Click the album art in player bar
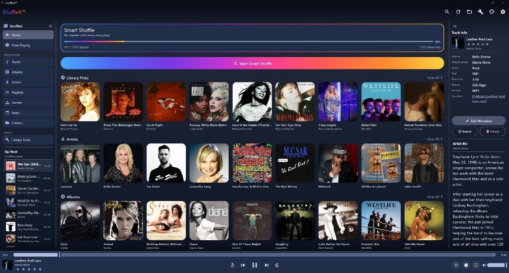 click(x=7, y=265)
